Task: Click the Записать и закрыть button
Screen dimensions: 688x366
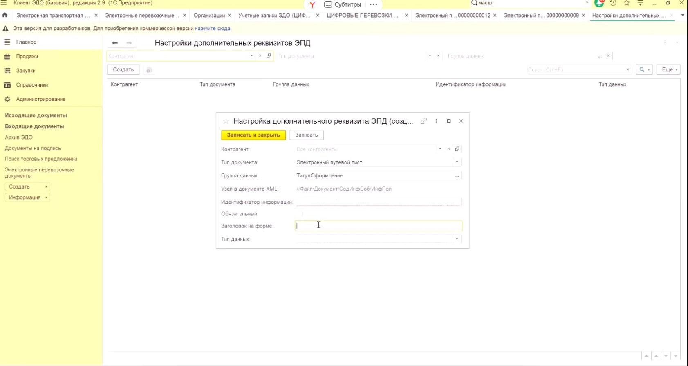Action: 253,135
